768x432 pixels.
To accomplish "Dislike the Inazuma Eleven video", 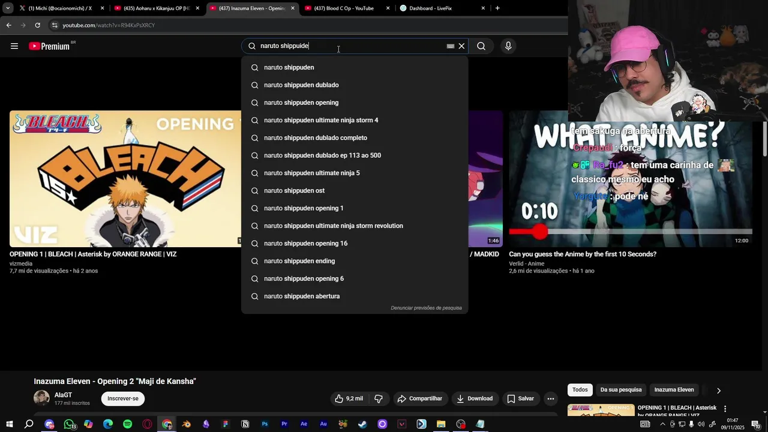I will coord(379,398).
